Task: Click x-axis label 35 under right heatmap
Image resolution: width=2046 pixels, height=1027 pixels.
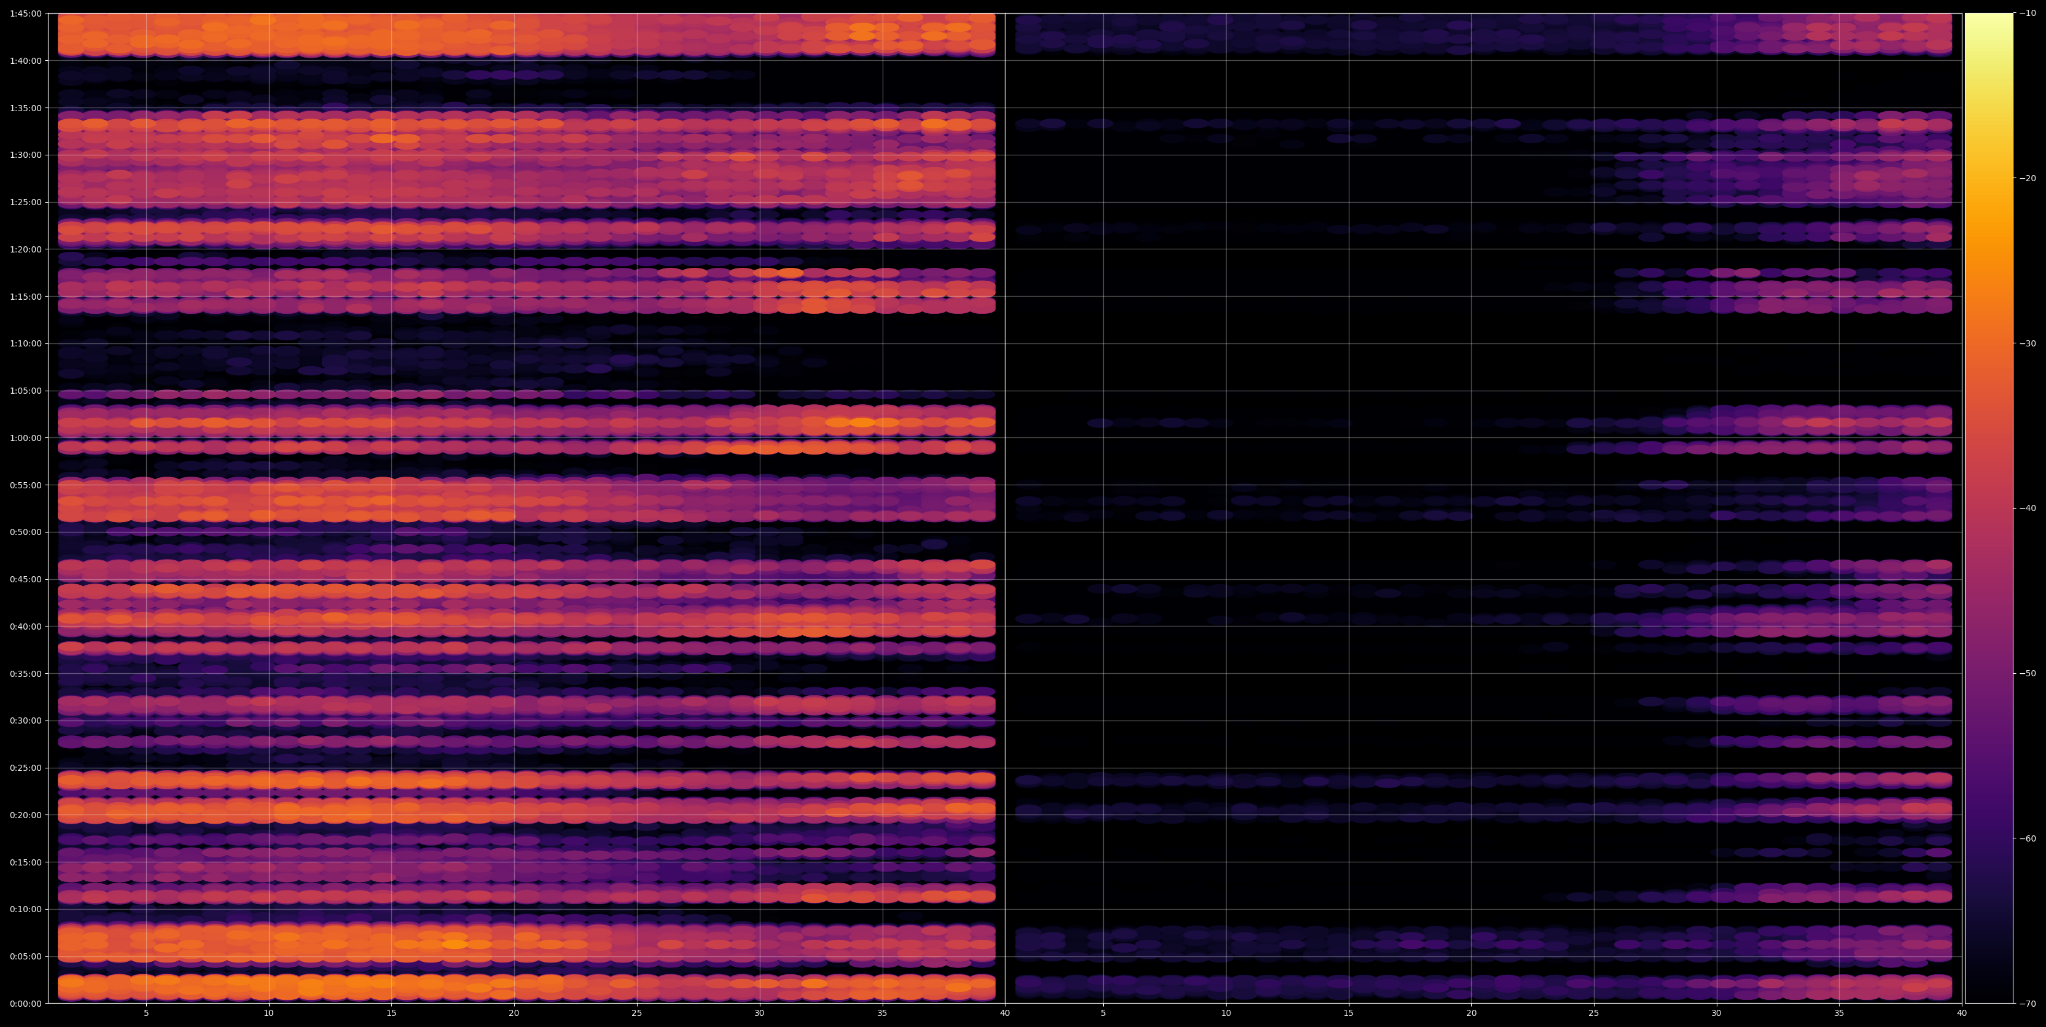Action: coord(1840,1013)
